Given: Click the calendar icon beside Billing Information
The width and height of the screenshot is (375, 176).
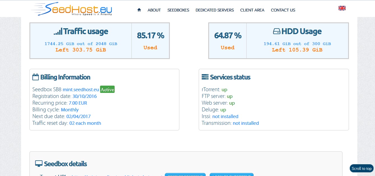Looking at the screenshot, I should (x=36, y=77).
